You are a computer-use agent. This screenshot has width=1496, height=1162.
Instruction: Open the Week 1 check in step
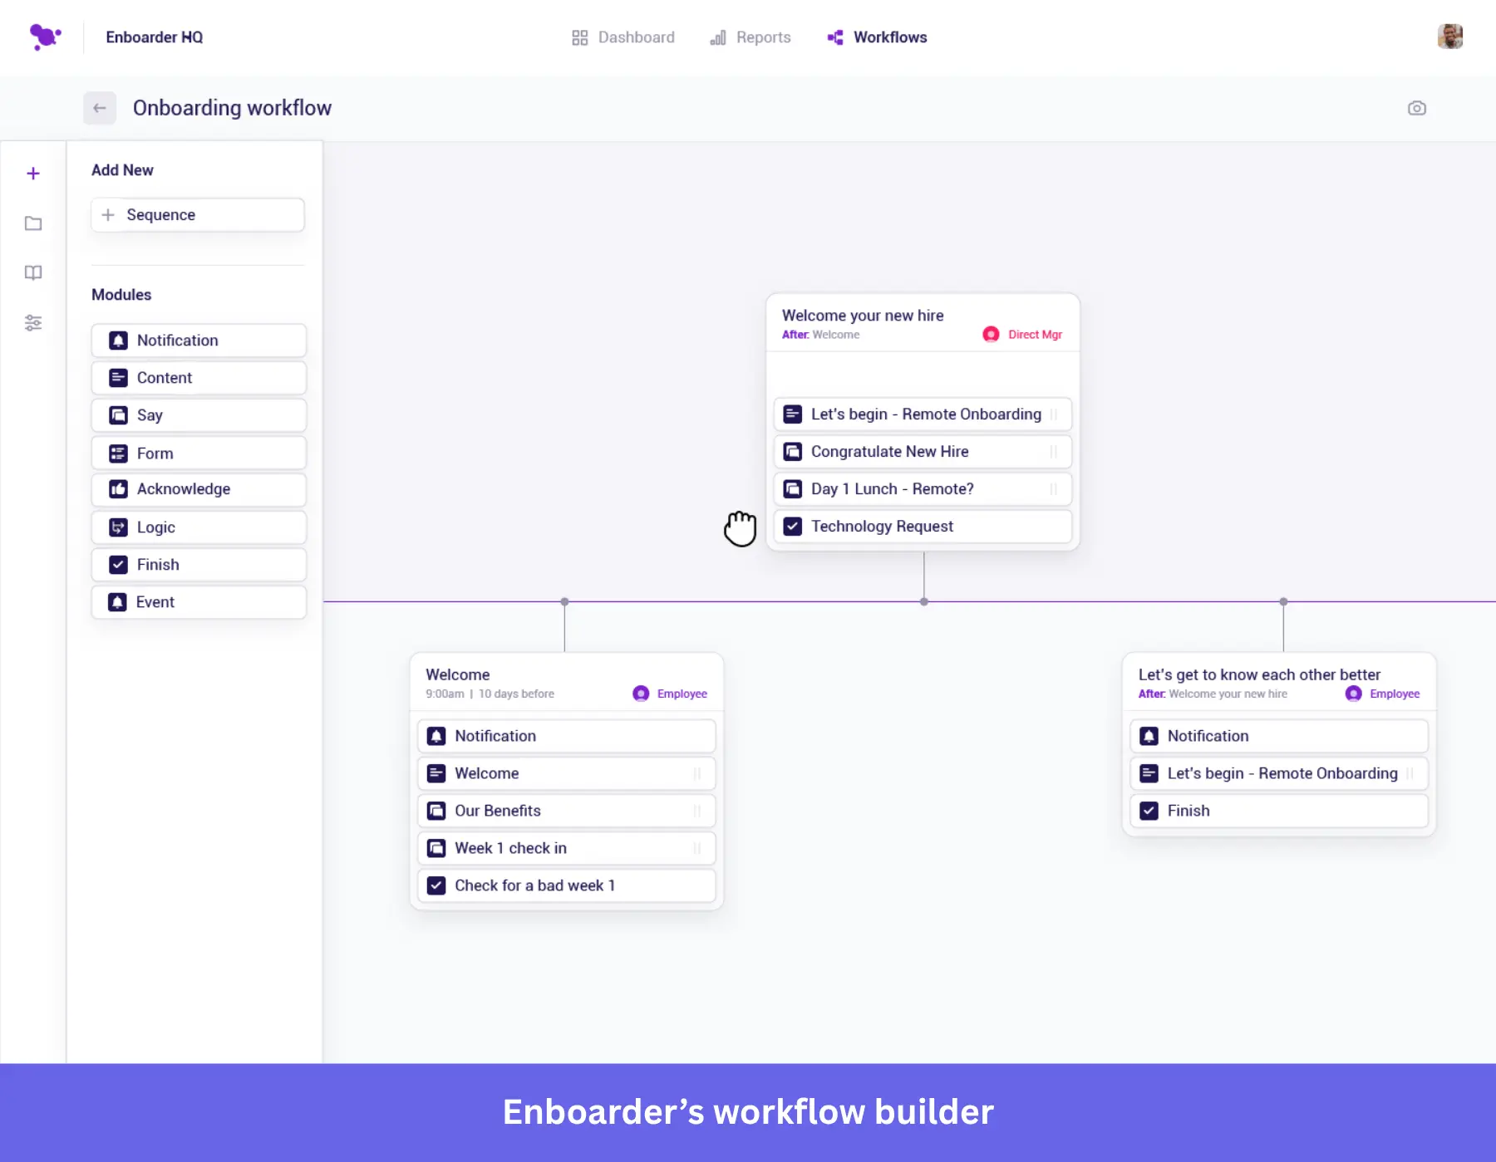566,848
